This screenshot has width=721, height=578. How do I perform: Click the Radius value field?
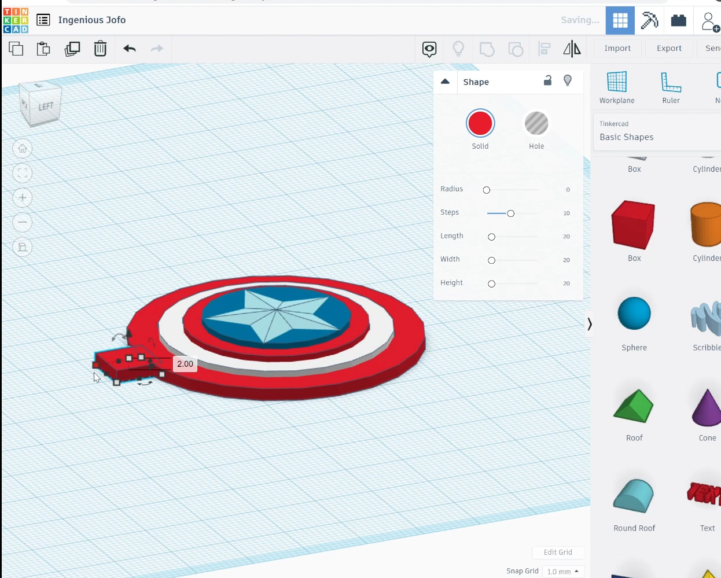coord(568,190)
